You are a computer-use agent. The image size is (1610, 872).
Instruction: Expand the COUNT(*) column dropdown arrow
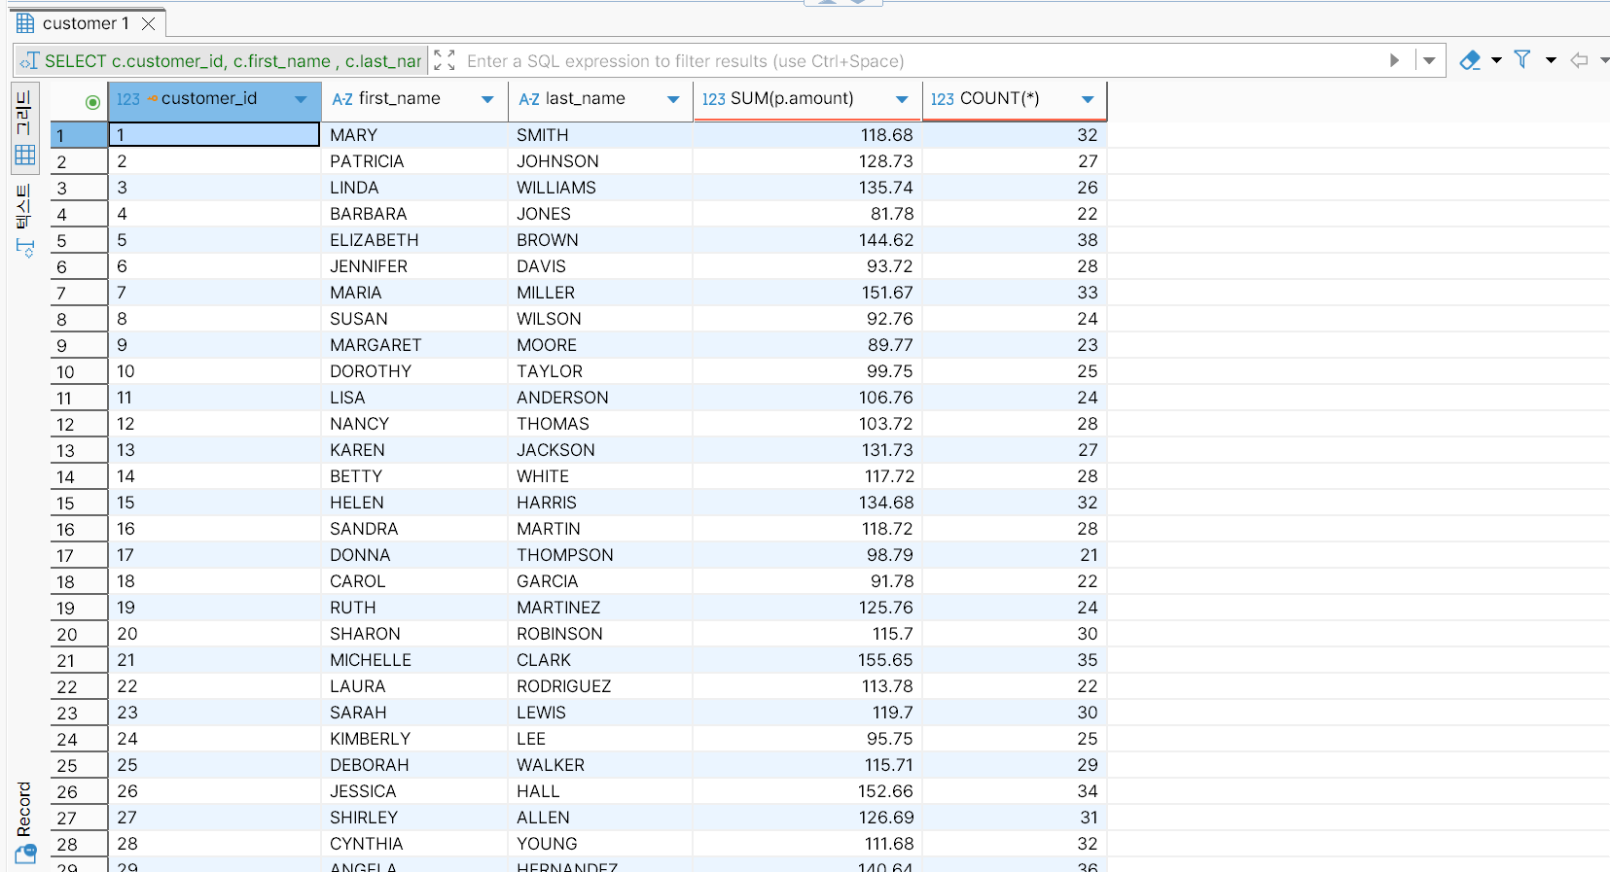click(x=1088, y=99)
